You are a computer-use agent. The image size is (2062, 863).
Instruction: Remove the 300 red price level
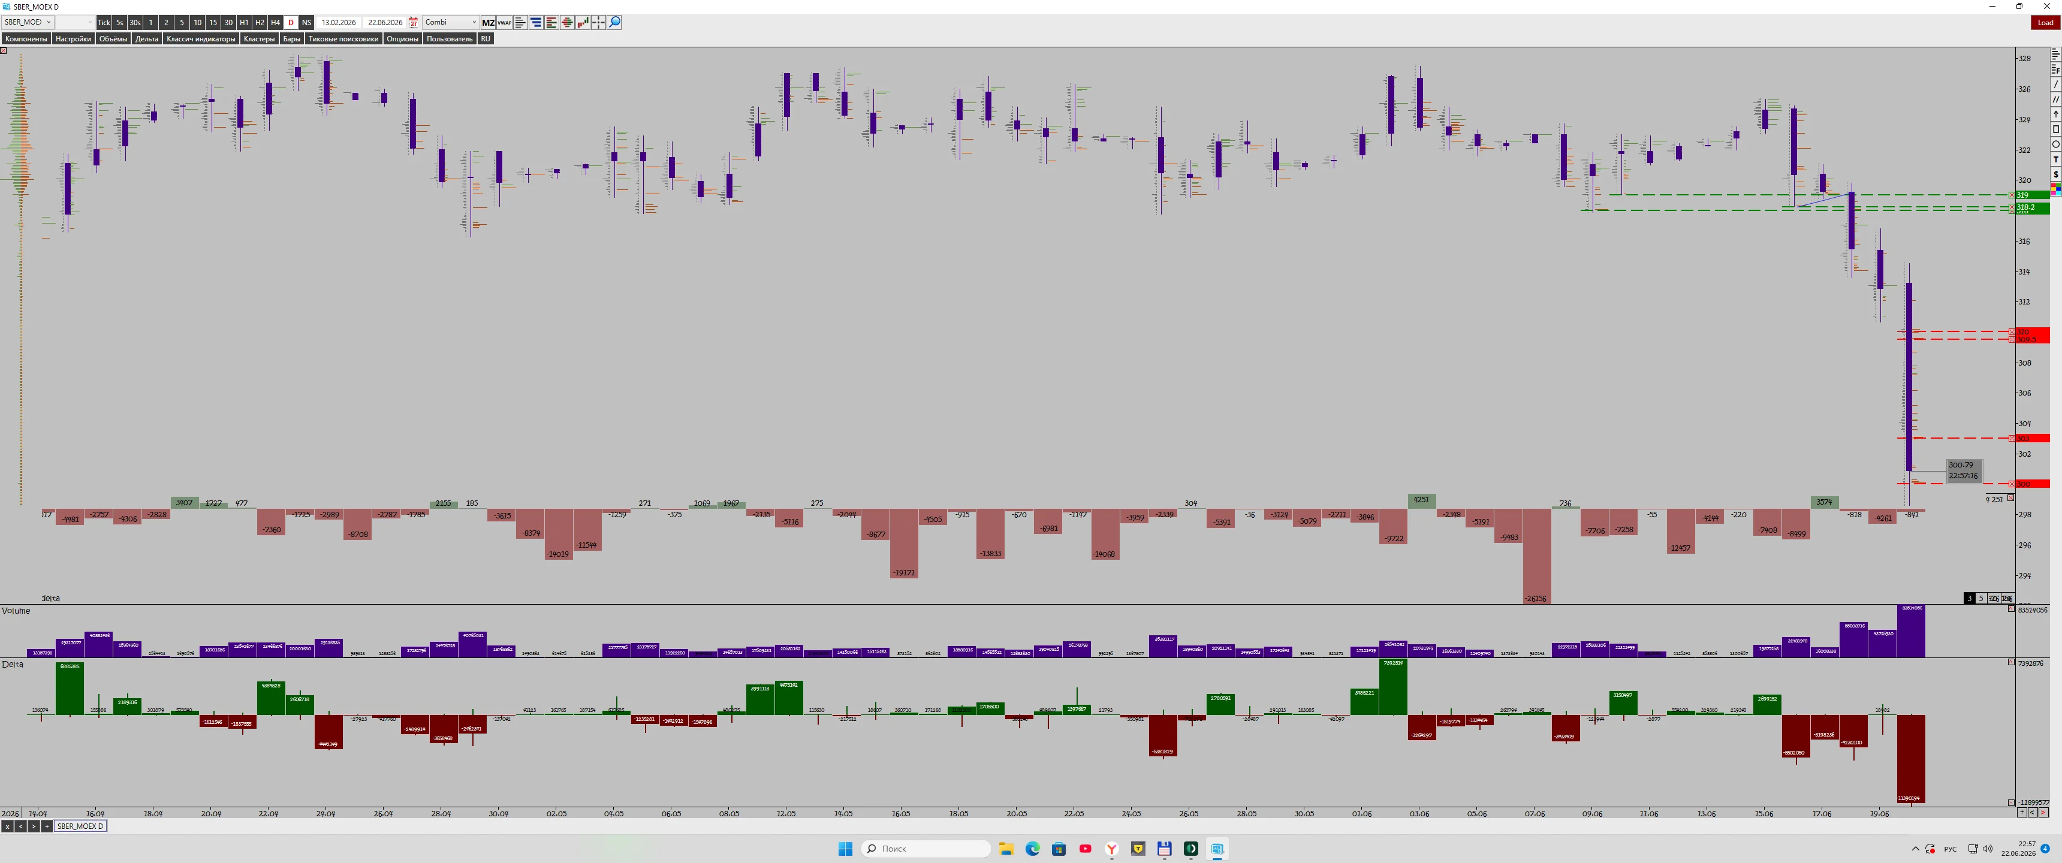[2012, 484]
